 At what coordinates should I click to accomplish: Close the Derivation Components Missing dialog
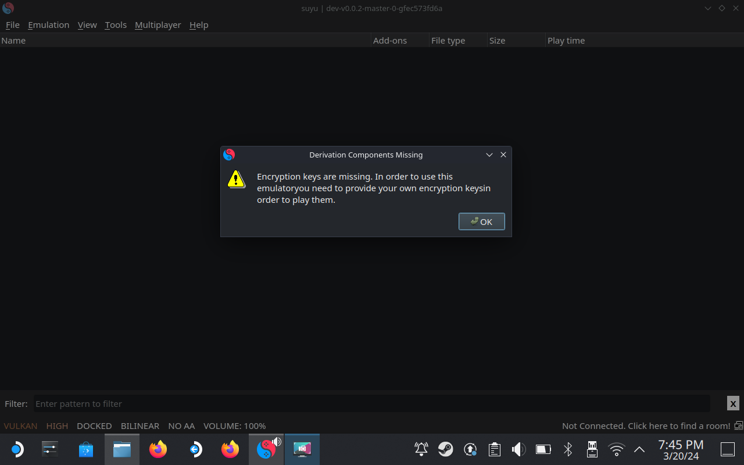tap(503, 155)
